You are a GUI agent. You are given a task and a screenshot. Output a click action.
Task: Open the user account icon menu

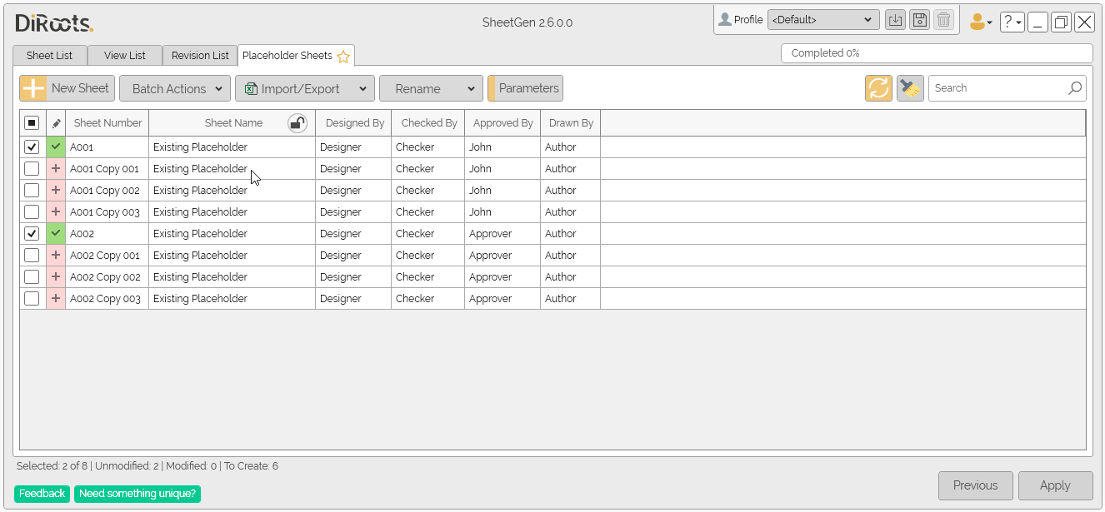pyautogui.click(x=980, y=21)
